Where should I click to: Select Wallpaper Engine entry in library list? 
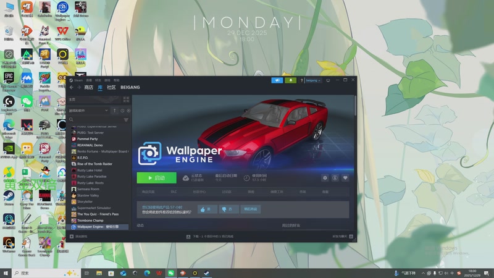[x=99, y=227]
